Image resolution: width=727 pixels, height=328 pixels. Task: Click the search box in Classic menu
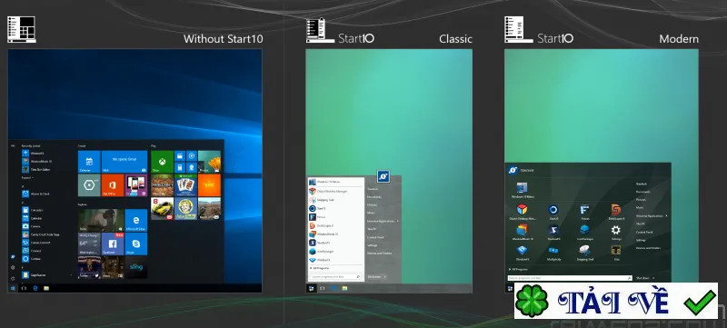(x=334, y=276)
